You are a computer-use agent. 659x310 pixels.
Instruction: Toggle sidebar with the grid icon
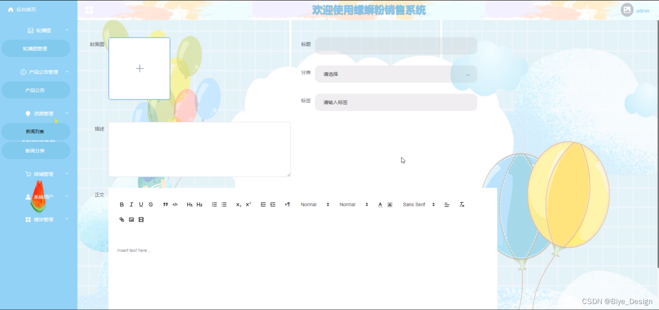pyautogui.click(x=89, y=10)
